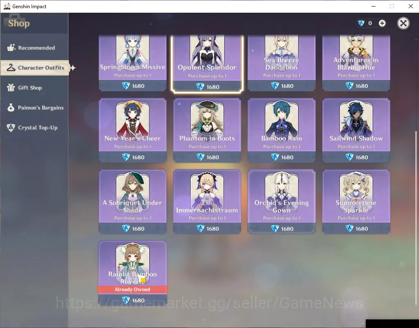Select the Ein Immernachtstraum outfit card

pos(207,202)
